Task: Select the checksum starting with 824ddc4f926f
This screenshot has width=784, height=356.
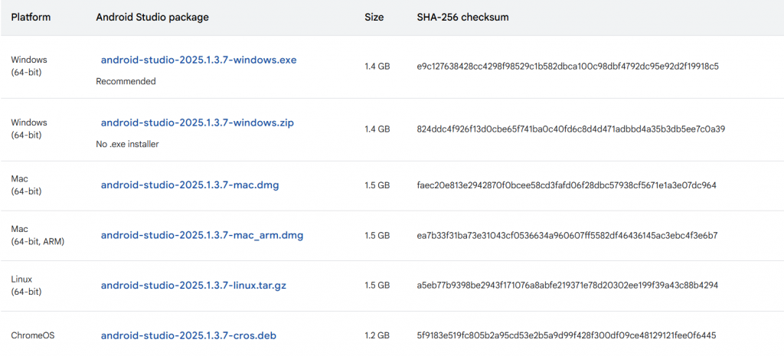Action: (571, 129)
